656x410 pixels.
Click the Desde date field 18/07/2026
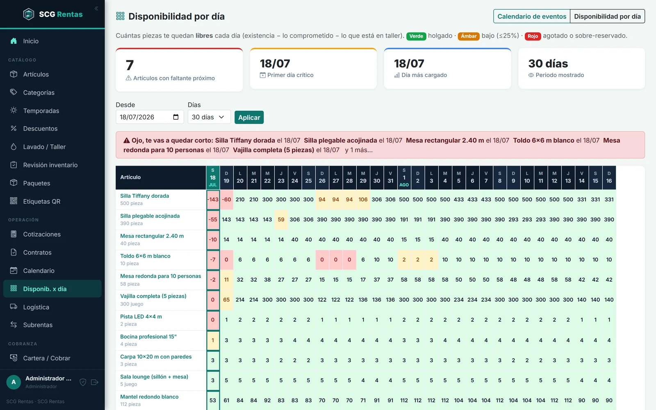(x=150, y=117)
